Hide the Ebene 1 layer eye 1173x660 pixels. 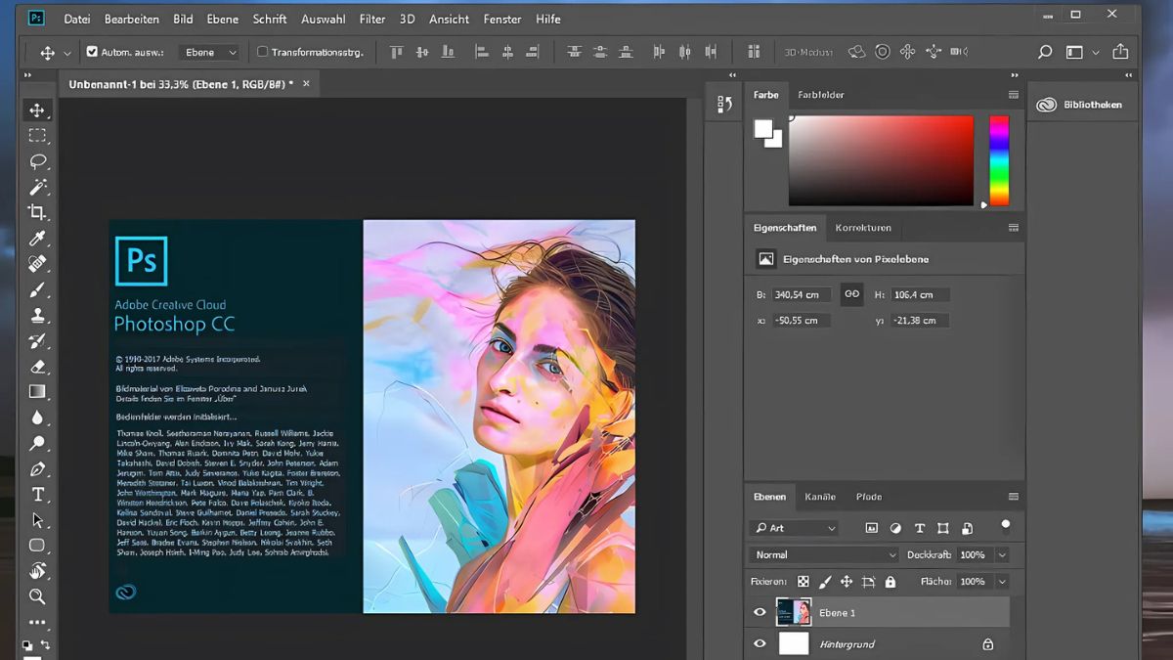tap(760, 613)
